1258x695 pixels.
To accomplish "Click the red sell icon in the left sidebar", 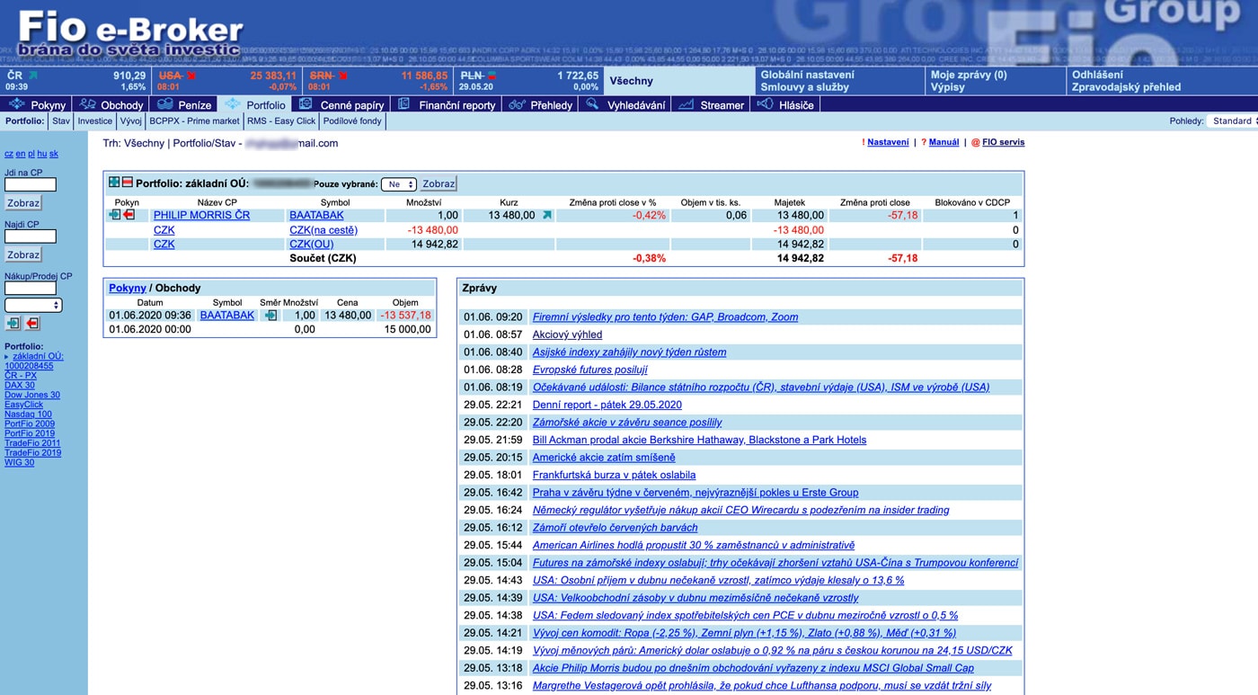I will point(33,323).
